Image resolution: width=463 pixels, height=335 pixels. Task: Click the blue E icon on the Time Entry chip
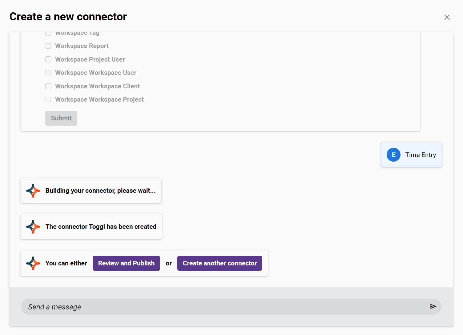point(393,155)
